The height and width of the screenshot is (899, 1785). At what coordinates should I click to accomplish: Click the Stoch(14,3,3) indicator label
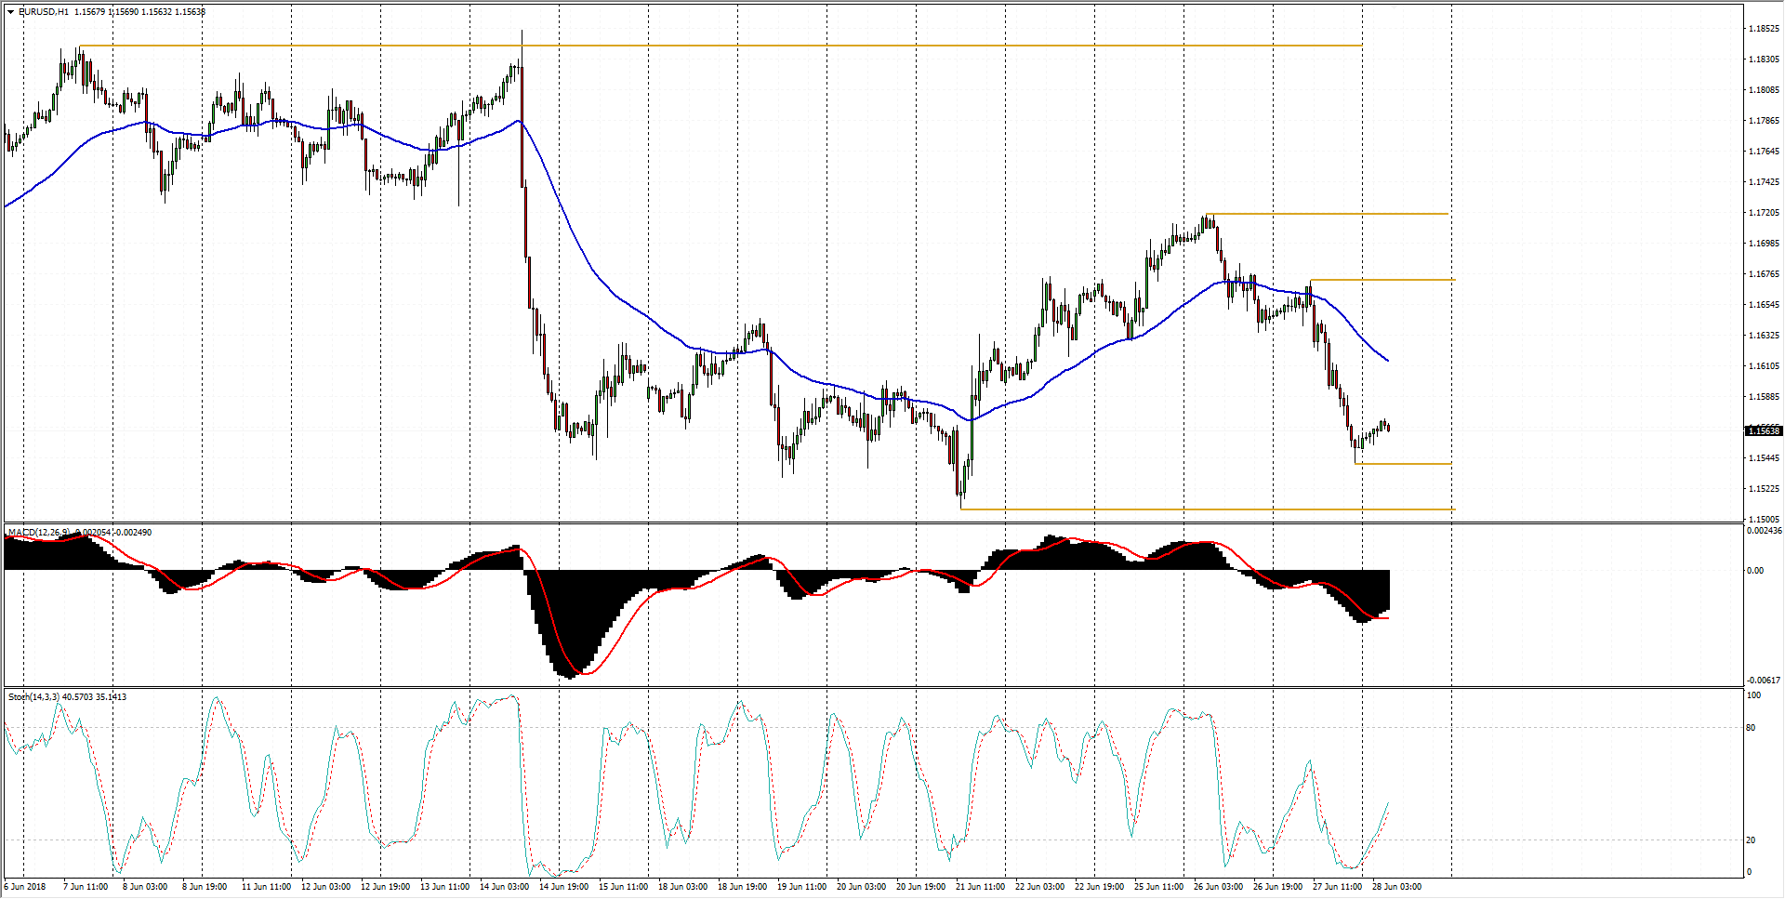coord(34,696)
